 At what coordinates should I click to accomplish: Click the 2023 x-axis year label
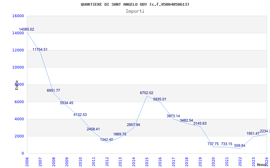pos(253,162)
